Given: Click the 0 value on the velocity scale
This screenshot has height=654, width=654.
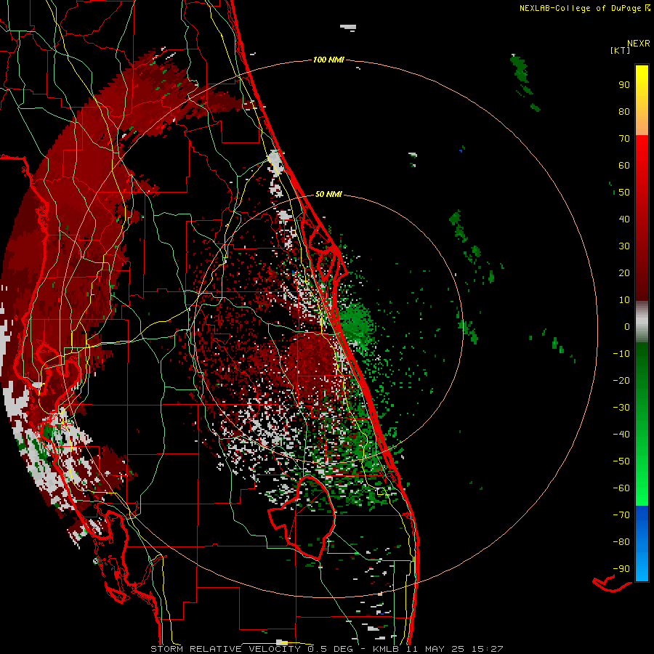Looking at the screenshot, I should pyautogui.click(x=627, y=326).
